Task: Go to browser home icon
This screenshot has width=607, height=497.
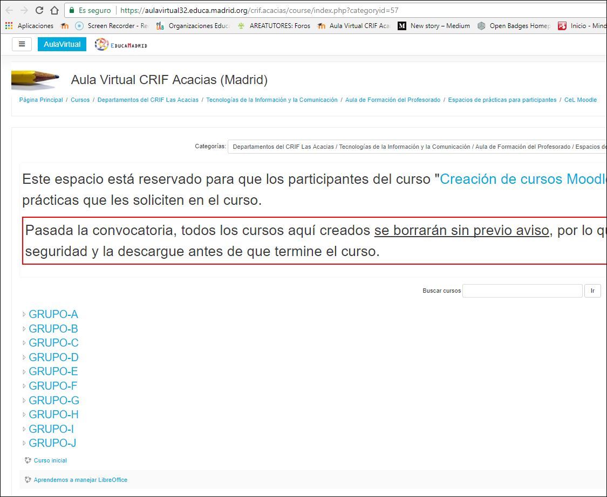Action: (54, 10)
